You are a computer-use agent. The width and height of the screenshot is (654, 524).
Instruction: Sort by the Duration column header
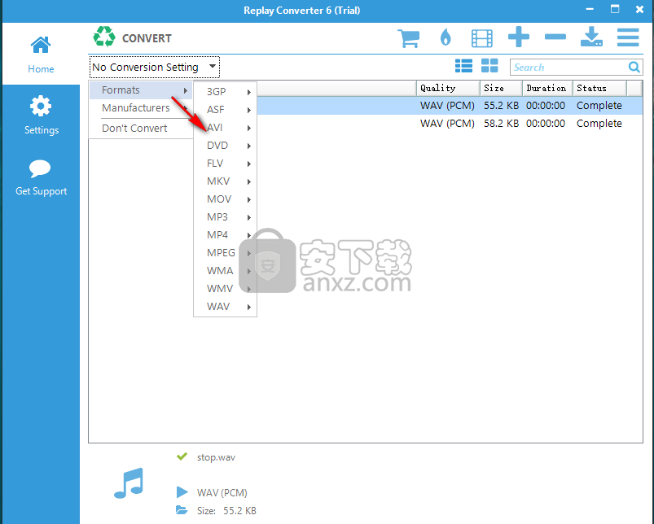click(x=547, y=89)
